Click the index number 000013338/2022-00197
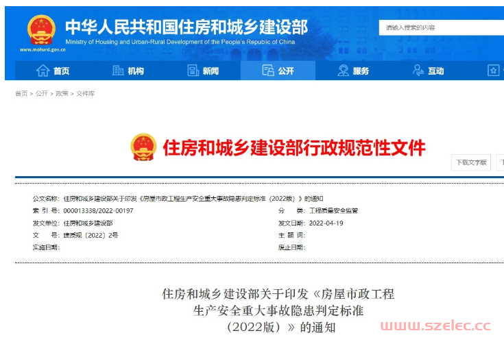Viewport: 504px width, 344px height. point(98,210)
